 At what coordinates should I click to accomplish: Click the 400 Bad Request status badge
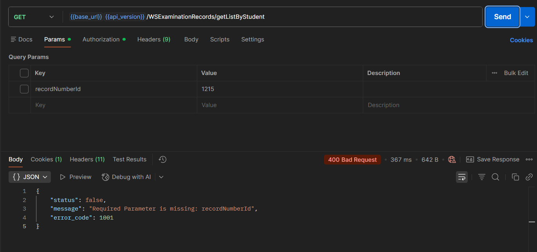[x=352, y=159]
